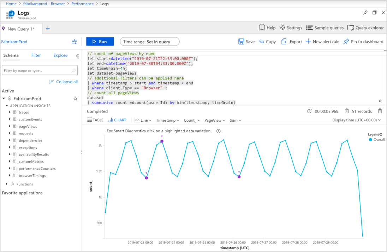Click the Save disk icon
Image resolution: width=387 pixels, height=252 pixels.
click(x=242, y=42)
